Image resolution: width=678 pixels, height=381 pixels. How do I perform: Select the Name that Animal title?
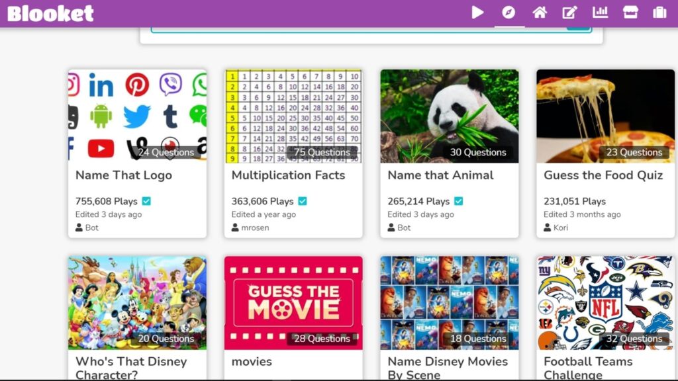coord(440,175)
